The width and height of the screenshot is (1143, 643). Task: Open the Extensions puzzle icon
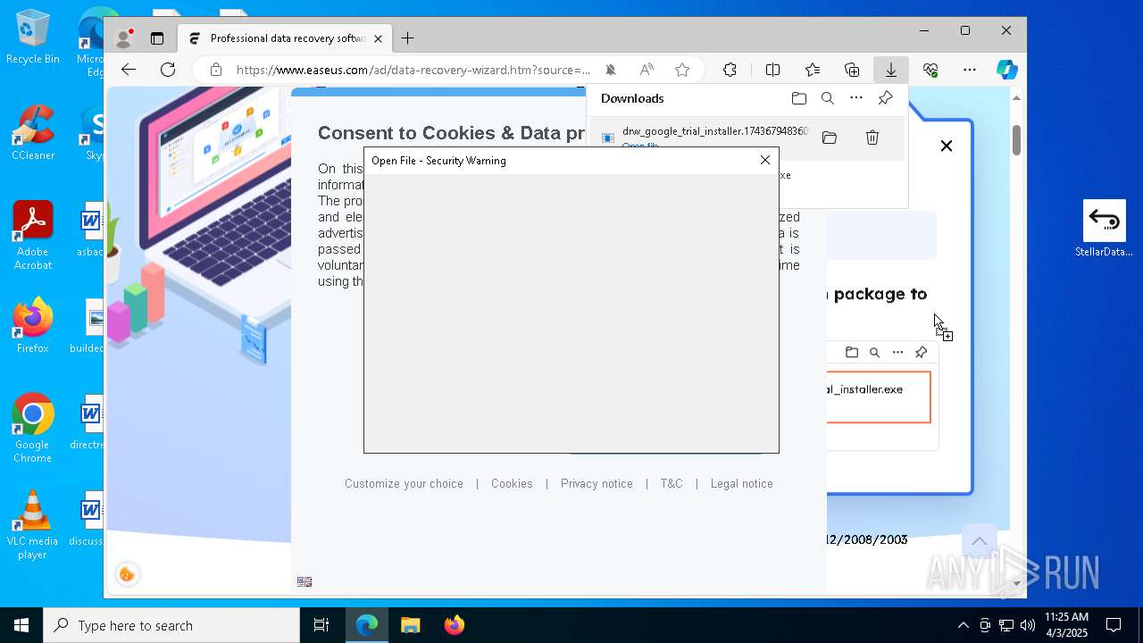(730, 70)
